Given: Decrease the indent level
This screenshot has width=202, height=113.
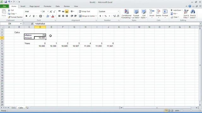Looking at the screenshot, I should [x=72, y=16].
